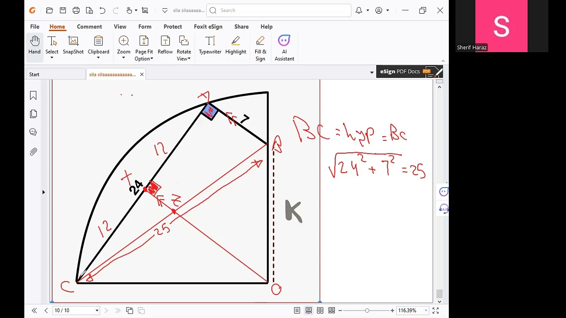Screen dimensions: 566x318
Task: Click the Open file folder icon
Action: click(50, 10)
